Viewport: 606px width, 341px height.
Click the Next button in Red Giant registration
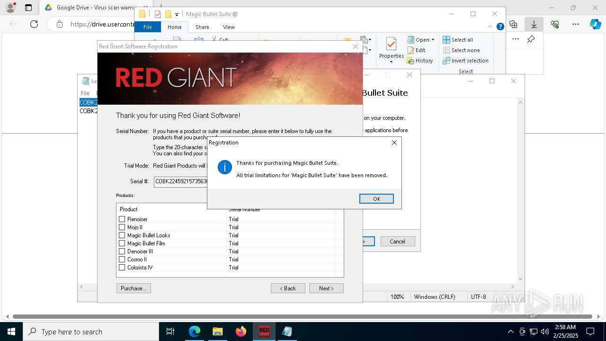point(326,288)
